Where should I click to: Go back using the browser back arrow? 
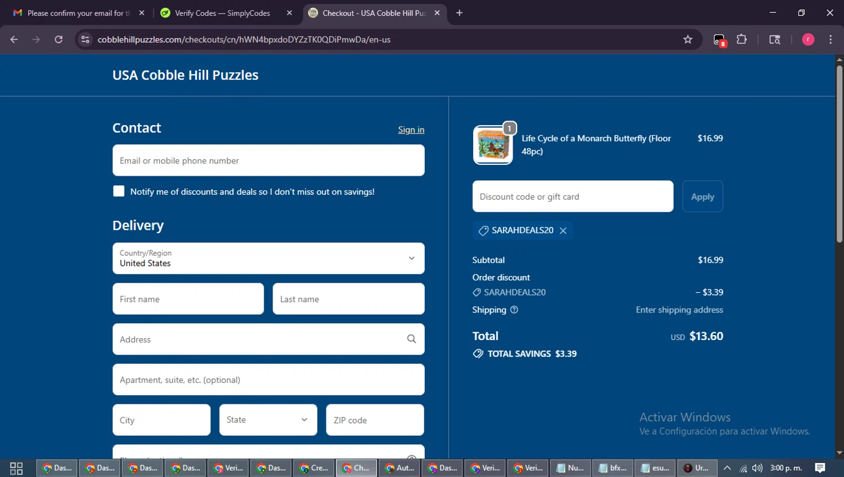pyautogui.click(x=14, y=39)
